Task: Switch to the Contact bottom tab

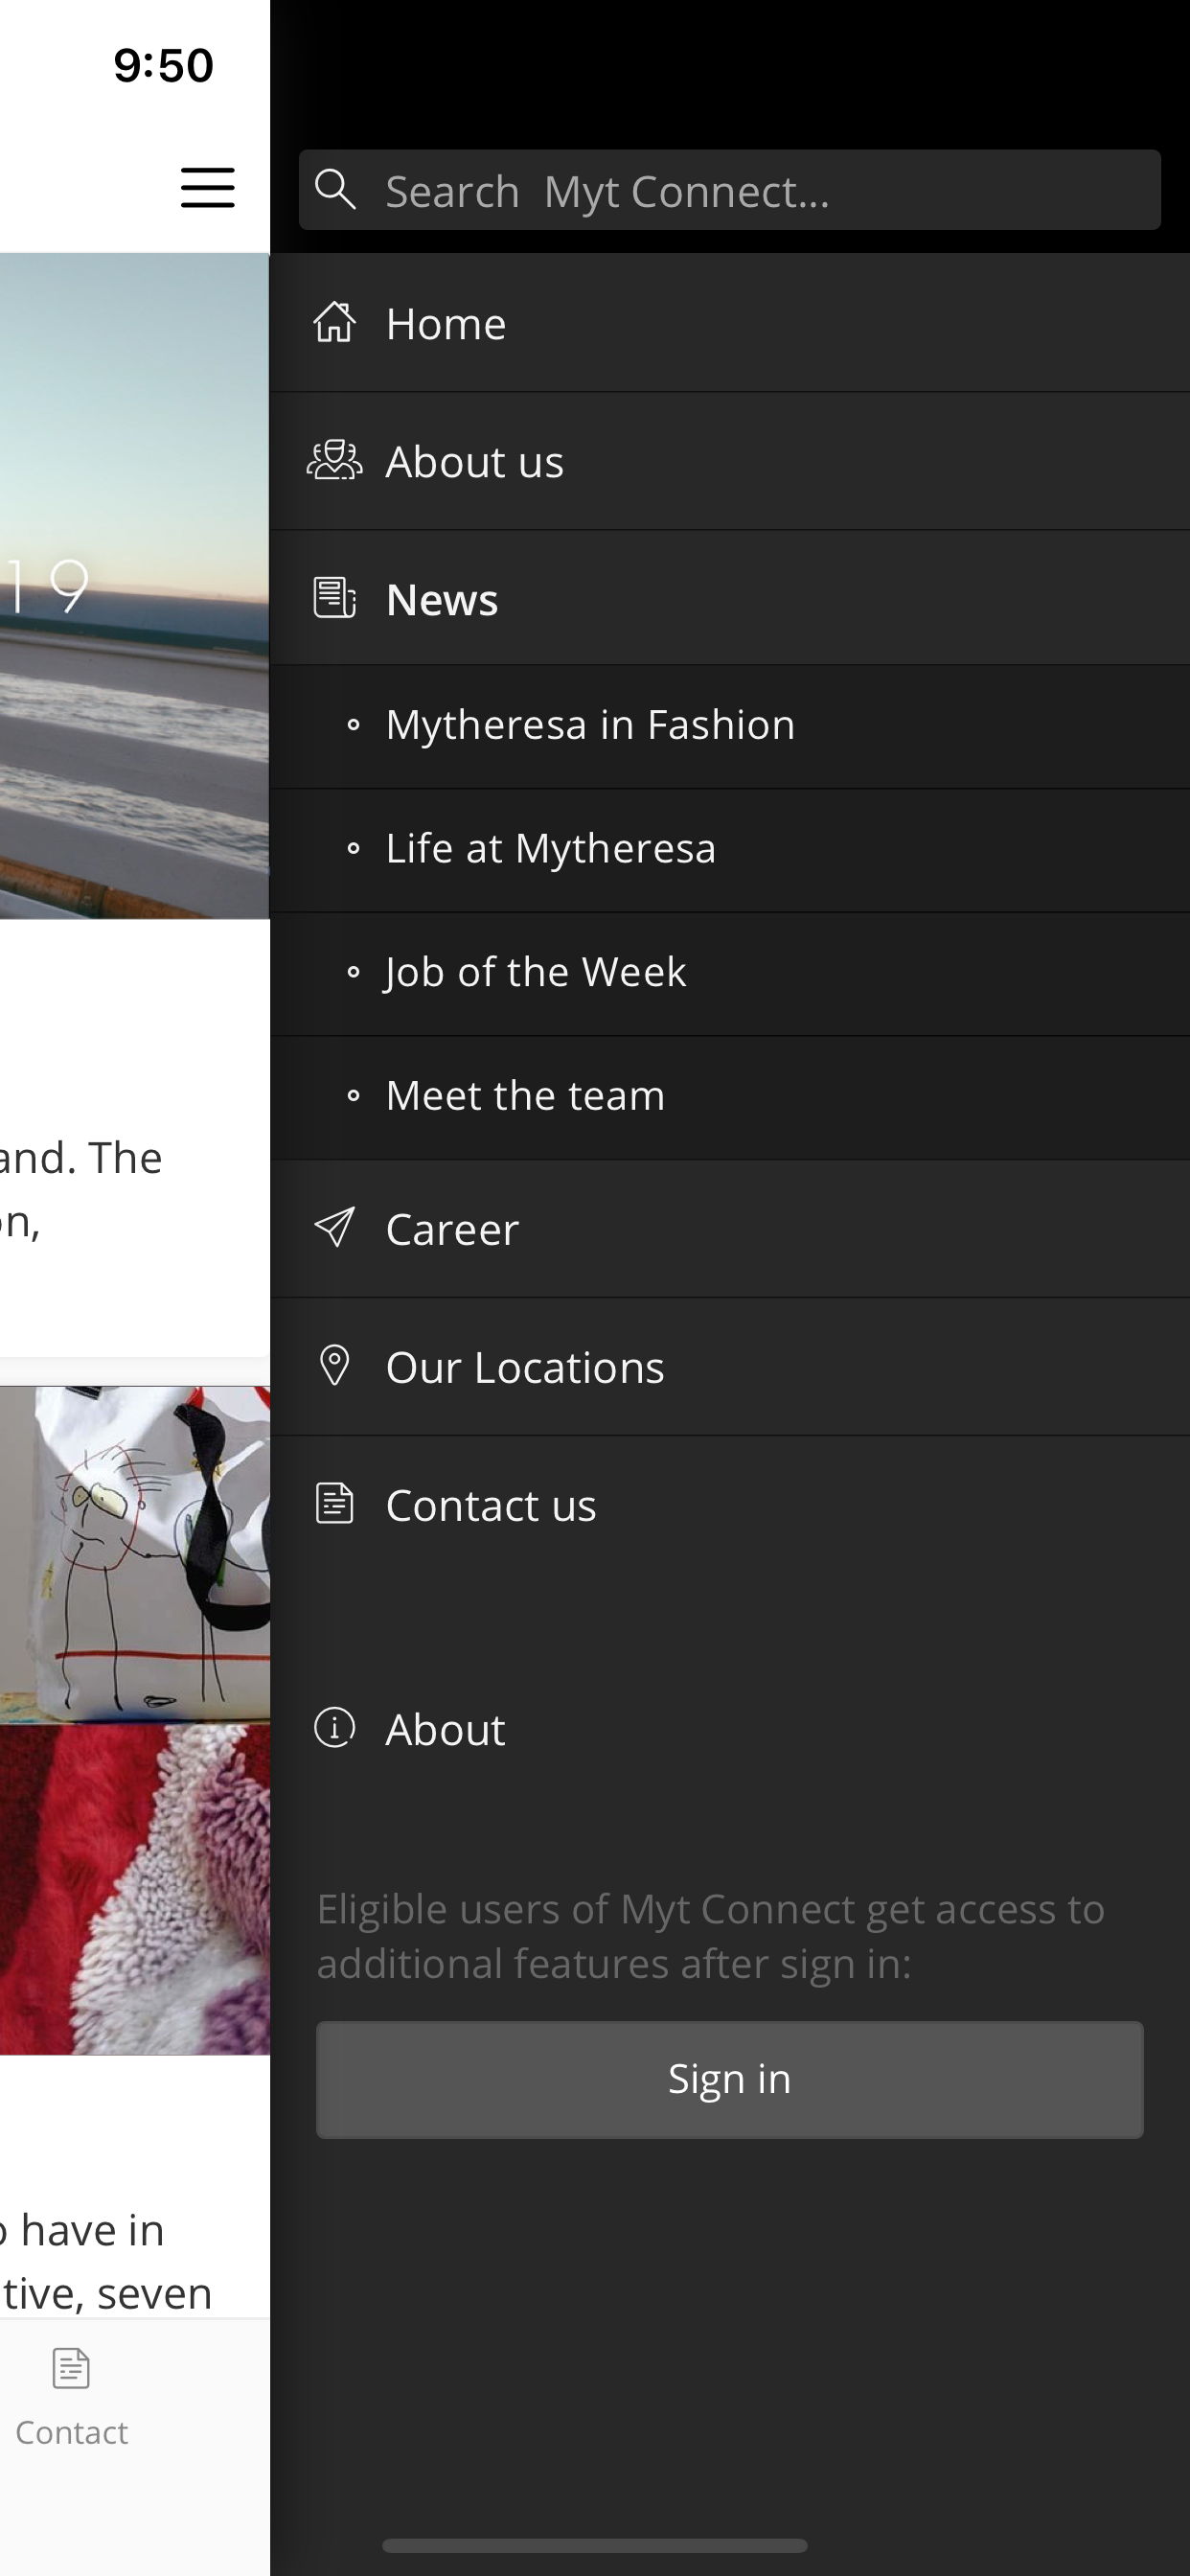Action: (71, 2398)
